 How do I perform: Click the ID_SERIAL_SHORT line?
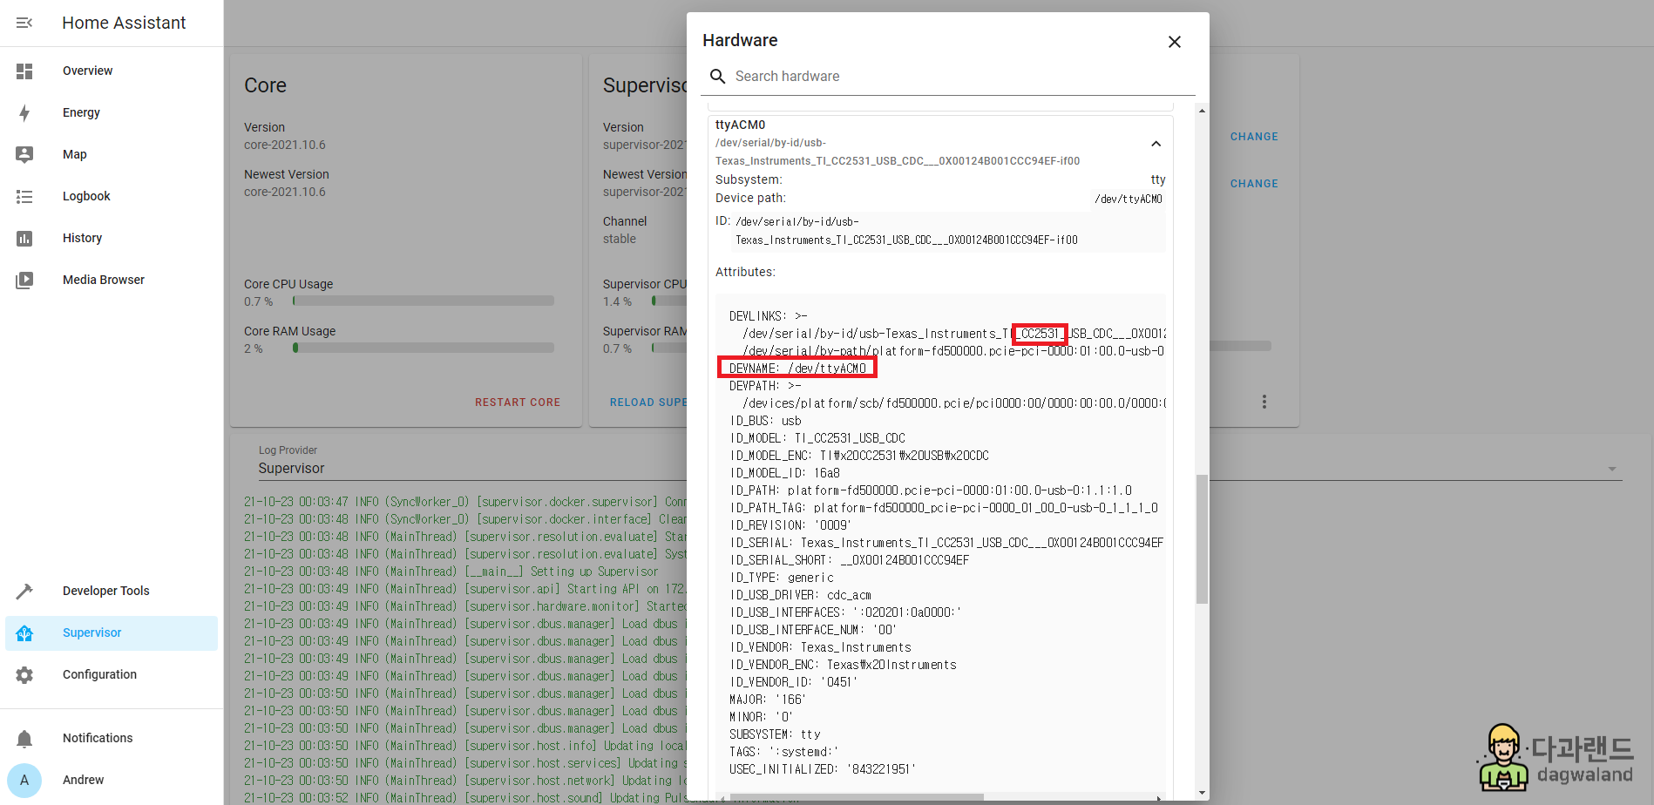click(x=849, y=560)
